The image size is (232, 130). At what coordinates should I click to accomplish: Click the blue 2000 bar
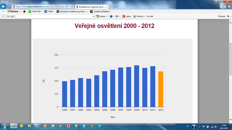pyautogui.click(x=65, y=94)
